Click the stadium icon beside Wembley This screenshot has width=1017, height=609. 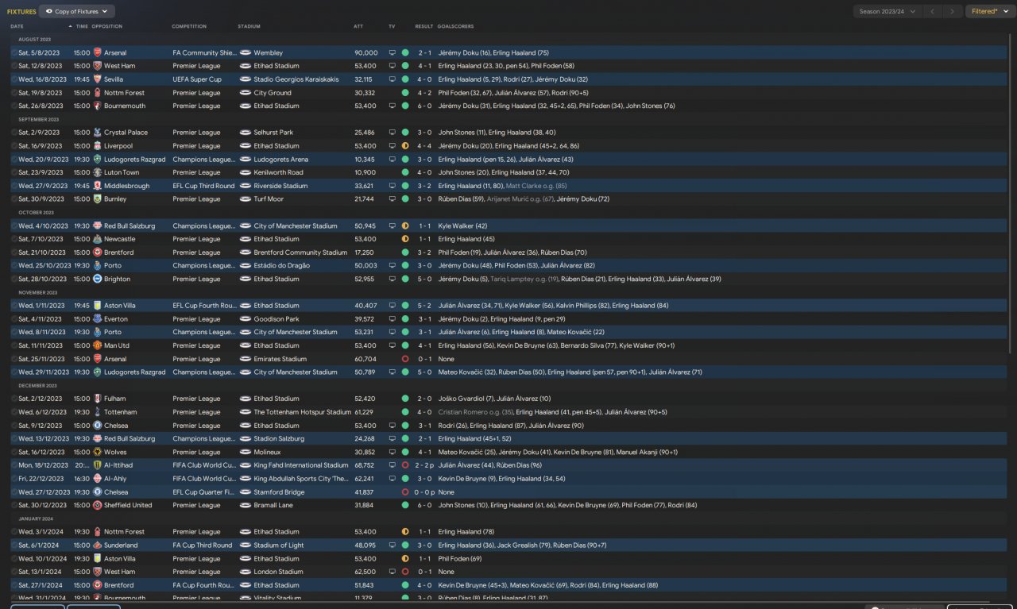click(x=245, y=52)
